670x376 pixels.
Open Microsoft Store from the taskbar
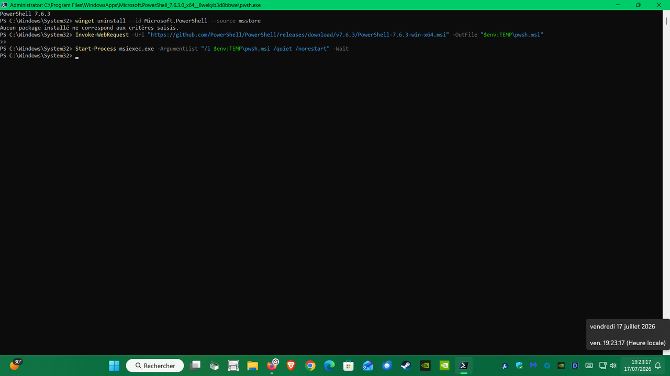(x=349, y=366)
